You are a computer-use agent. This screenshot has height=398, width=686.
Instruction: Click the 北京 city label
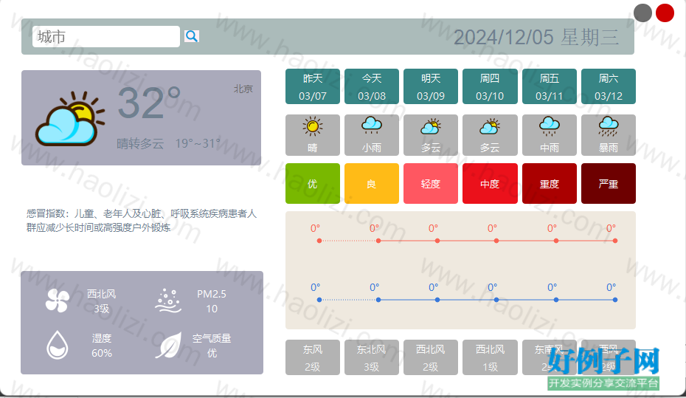click(x=243, y=89)
